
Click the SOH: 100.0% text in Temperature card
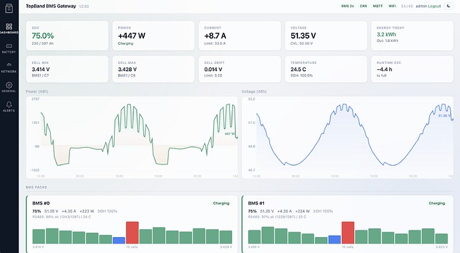coord(301,75)
